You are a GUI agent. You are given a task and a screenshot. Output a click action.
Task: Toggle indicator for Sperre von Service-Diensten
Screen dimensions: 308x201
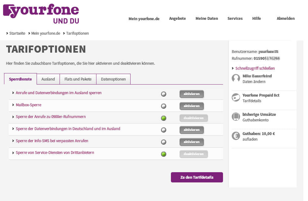pyautogui.click(x=163, y=154)
